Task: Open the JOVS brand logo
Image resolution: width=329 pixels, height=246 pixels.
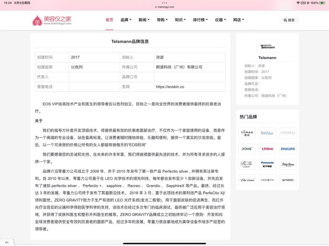Action: pyautogui.click(x=247, y=149)
